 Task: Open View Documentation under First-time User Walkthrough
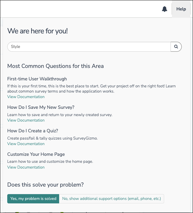tap(26, 97)
